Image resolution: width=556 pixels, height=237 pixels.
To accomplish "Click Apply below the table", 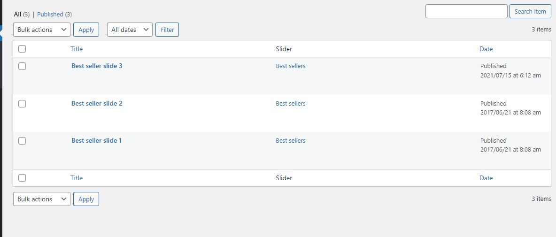I will 86,199.
